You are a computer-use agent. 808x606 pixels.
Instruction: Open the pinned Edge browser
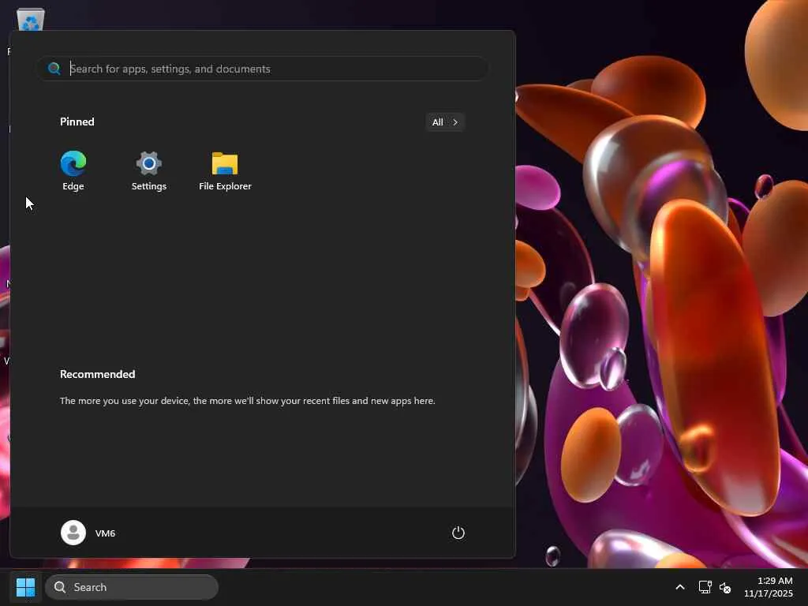[x=73, y=171]
